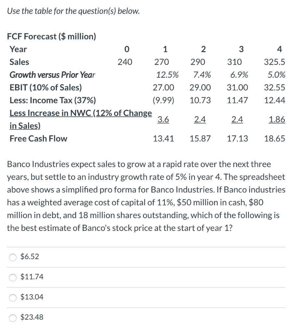Select the $13.04 answer radio button
The width and height of the screenshot is (292, 333).
pyautogui.click(x=12, y=297)
